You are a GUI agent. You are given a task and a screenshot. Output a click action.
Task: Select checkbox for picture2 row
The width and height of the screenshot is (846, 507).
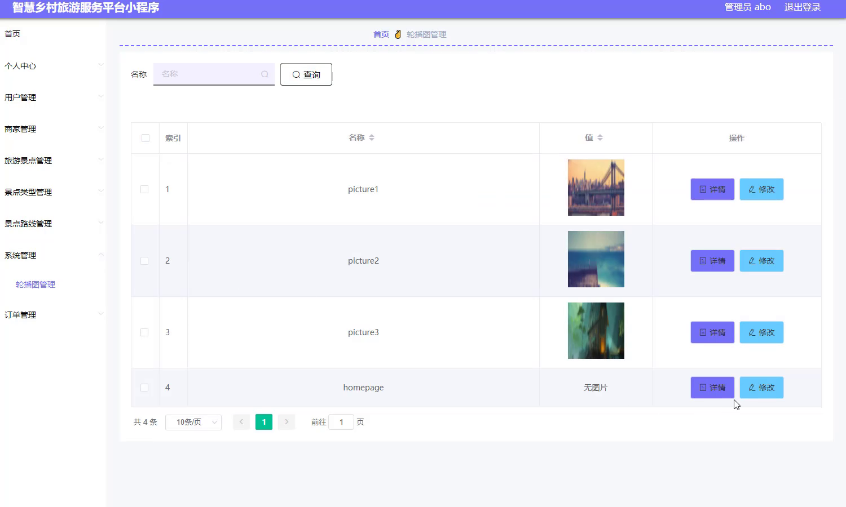pyautogui.click(x=144, y=261)
